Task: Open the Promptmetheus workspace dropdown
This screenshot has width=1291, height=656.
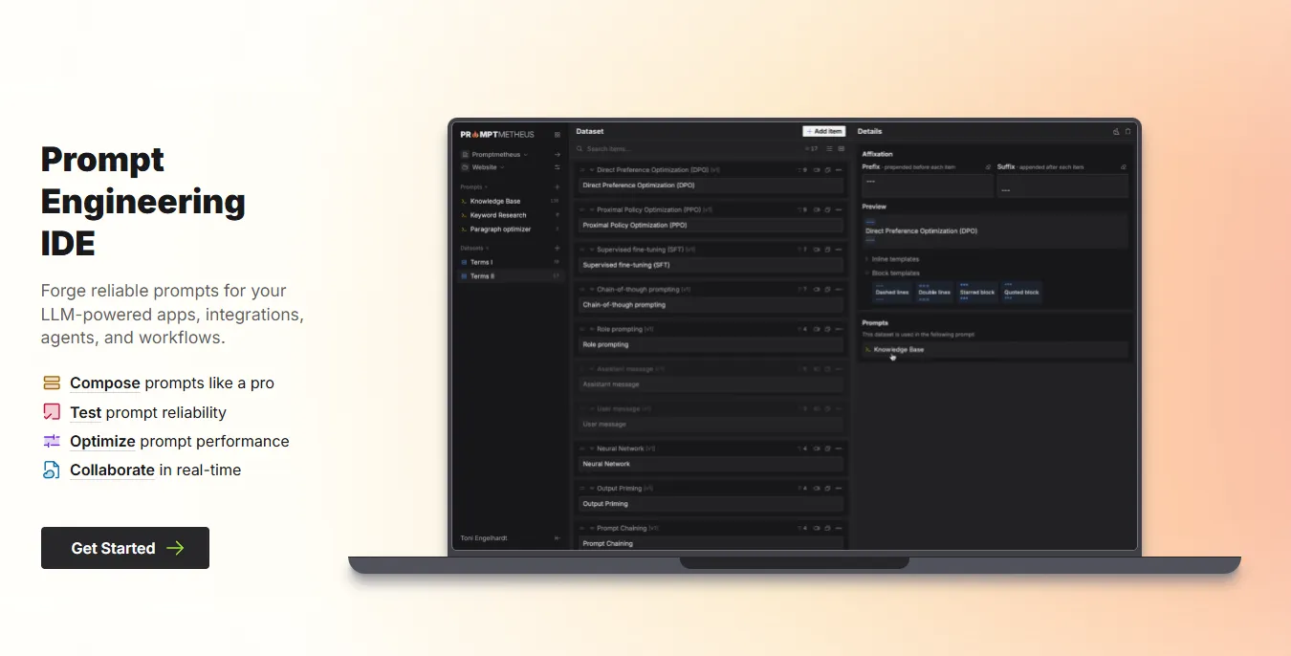Action: pos(499,154)
